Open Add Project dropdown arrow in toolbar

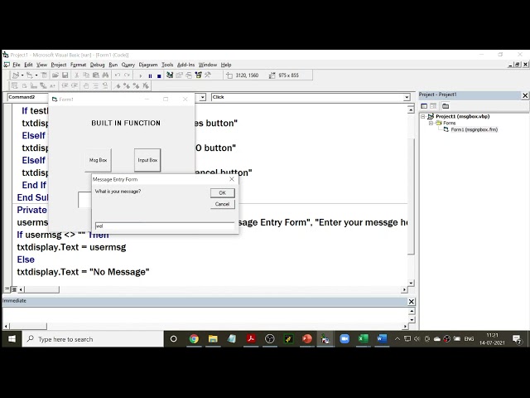click(22, 75)
